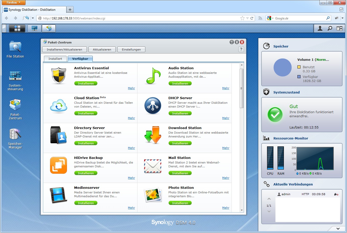This screenshot has width=347, height=233.
Task: Select the Verfügbar tab
Action: pyautogui.click(x=80, y=59)
